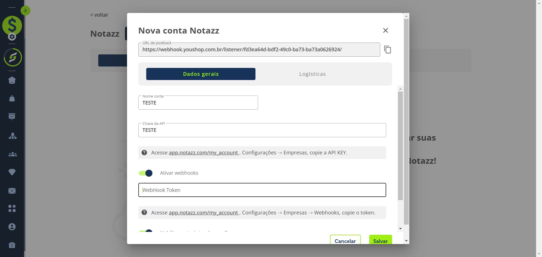This screenshot has height=257, width=542.
Task: Toggle the Ativar webhooks switch
Action: click(x=146, y=173)
